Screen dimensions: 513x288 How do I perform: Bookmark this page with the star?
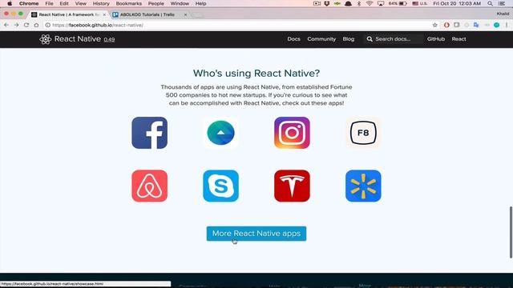tap(434, 25)
